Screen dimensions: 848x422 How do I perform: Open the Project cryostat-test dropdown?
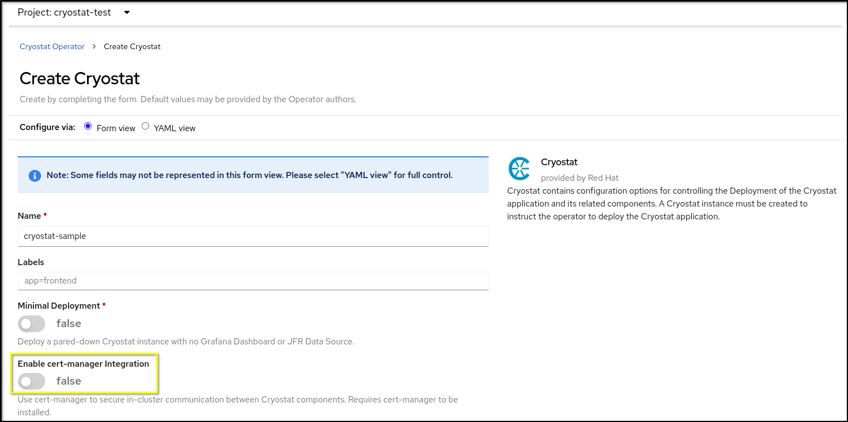[74, 12]
